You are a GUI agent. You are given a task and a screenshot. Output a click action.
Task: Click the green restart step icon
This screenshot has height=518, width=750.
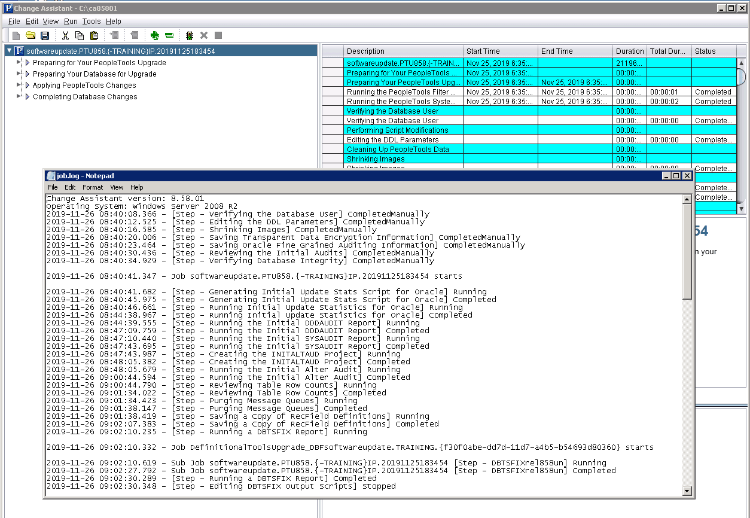coord(168,35)
